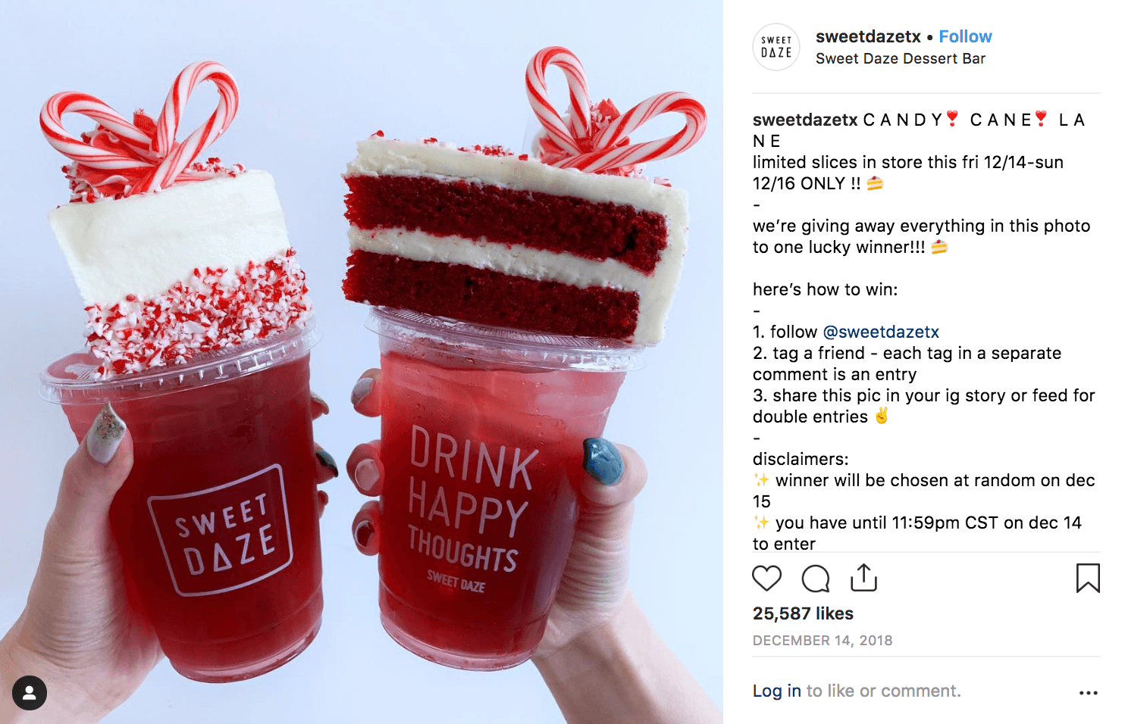Screen dimensions: 1128x724
Task: Open the sweetdazetx username in the header
Action: pyautogui.click(x=868, y=36)
